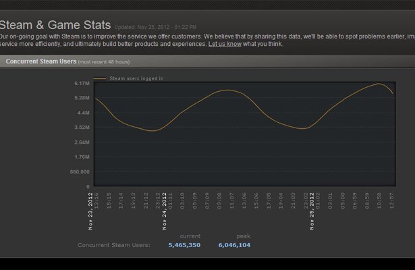Select the peak users value 6,046,104

[234, 245]
